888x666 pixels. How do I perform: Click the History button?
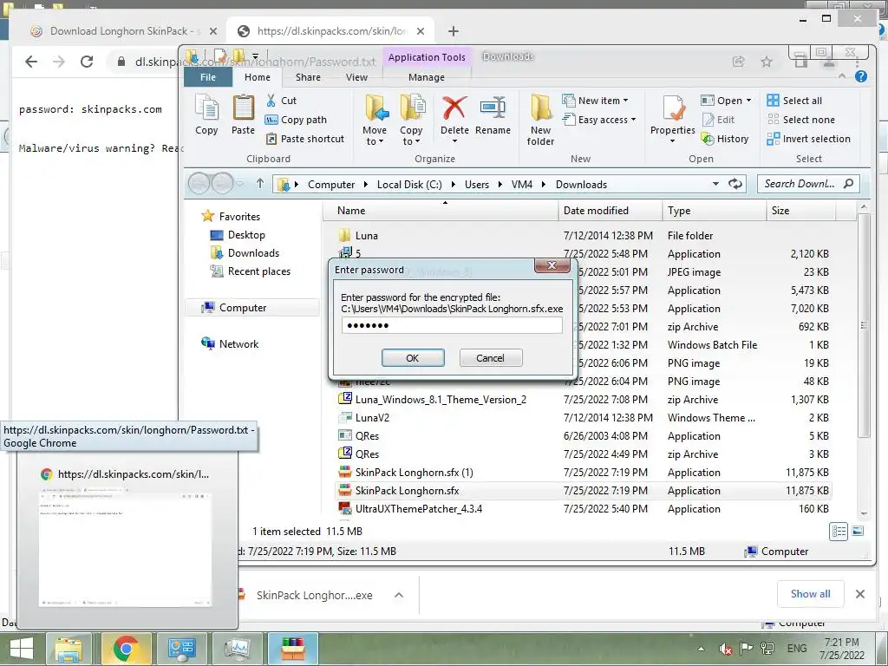pyautogui.click(x=726, y=139)
